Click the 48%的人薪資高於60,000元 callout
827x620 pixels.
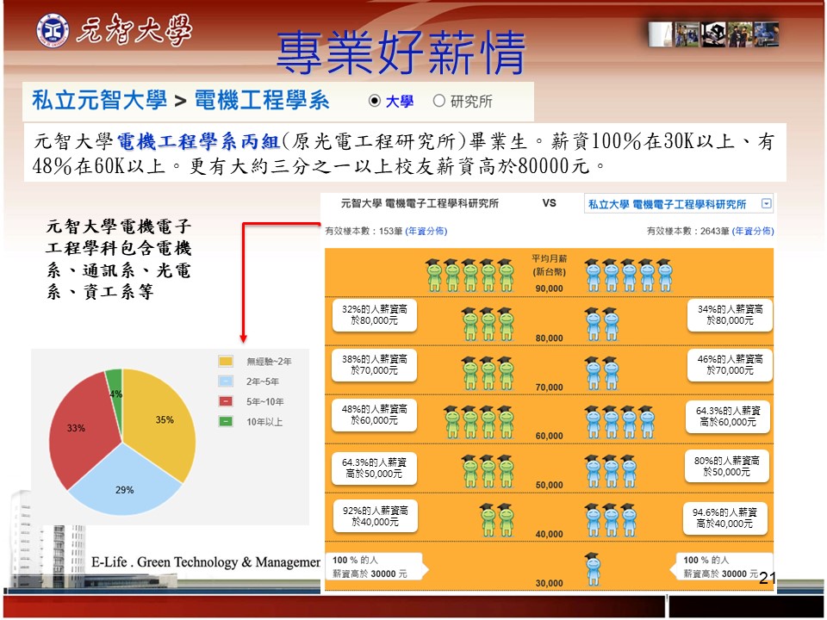(375, 414)
